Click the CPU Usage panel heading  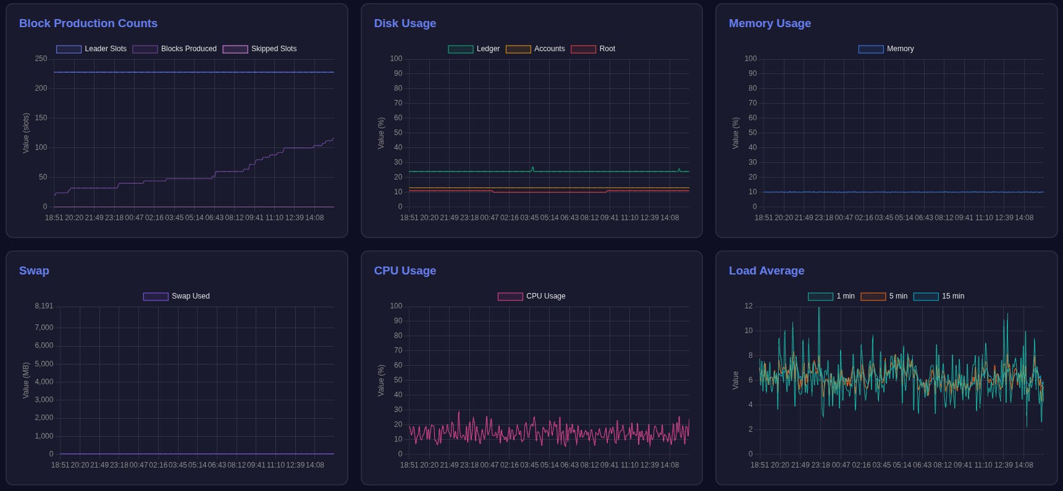coord(405,271)
